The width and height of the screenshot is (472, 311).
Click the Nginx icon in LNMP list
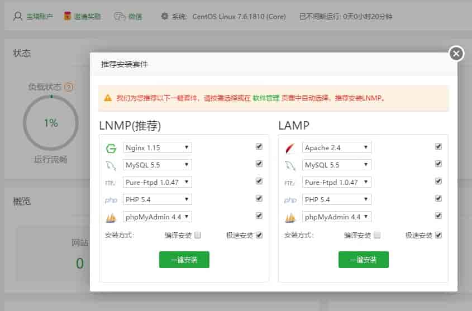pyautogui.click(x=111, y=148)
